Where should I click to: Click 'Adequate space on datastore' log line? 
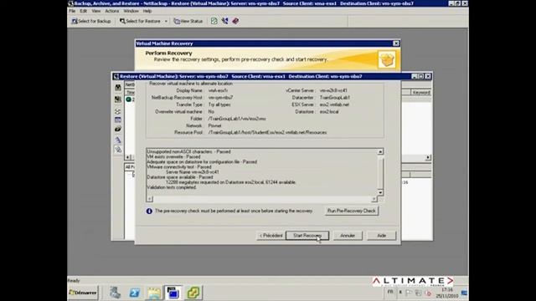pos(202,161)
